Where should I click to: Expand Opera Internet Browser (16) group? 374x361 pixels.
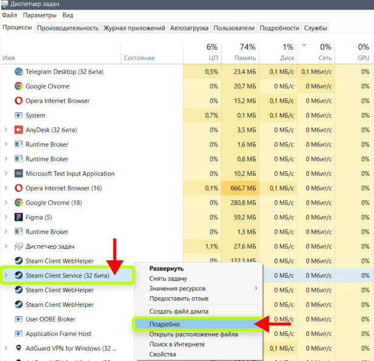[x=6, y=187]
